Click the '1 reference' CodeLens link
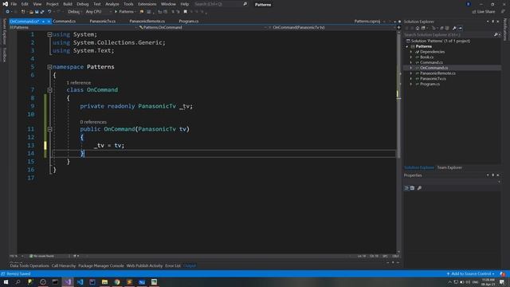This screenshot has width=510, height=287. 79,83
